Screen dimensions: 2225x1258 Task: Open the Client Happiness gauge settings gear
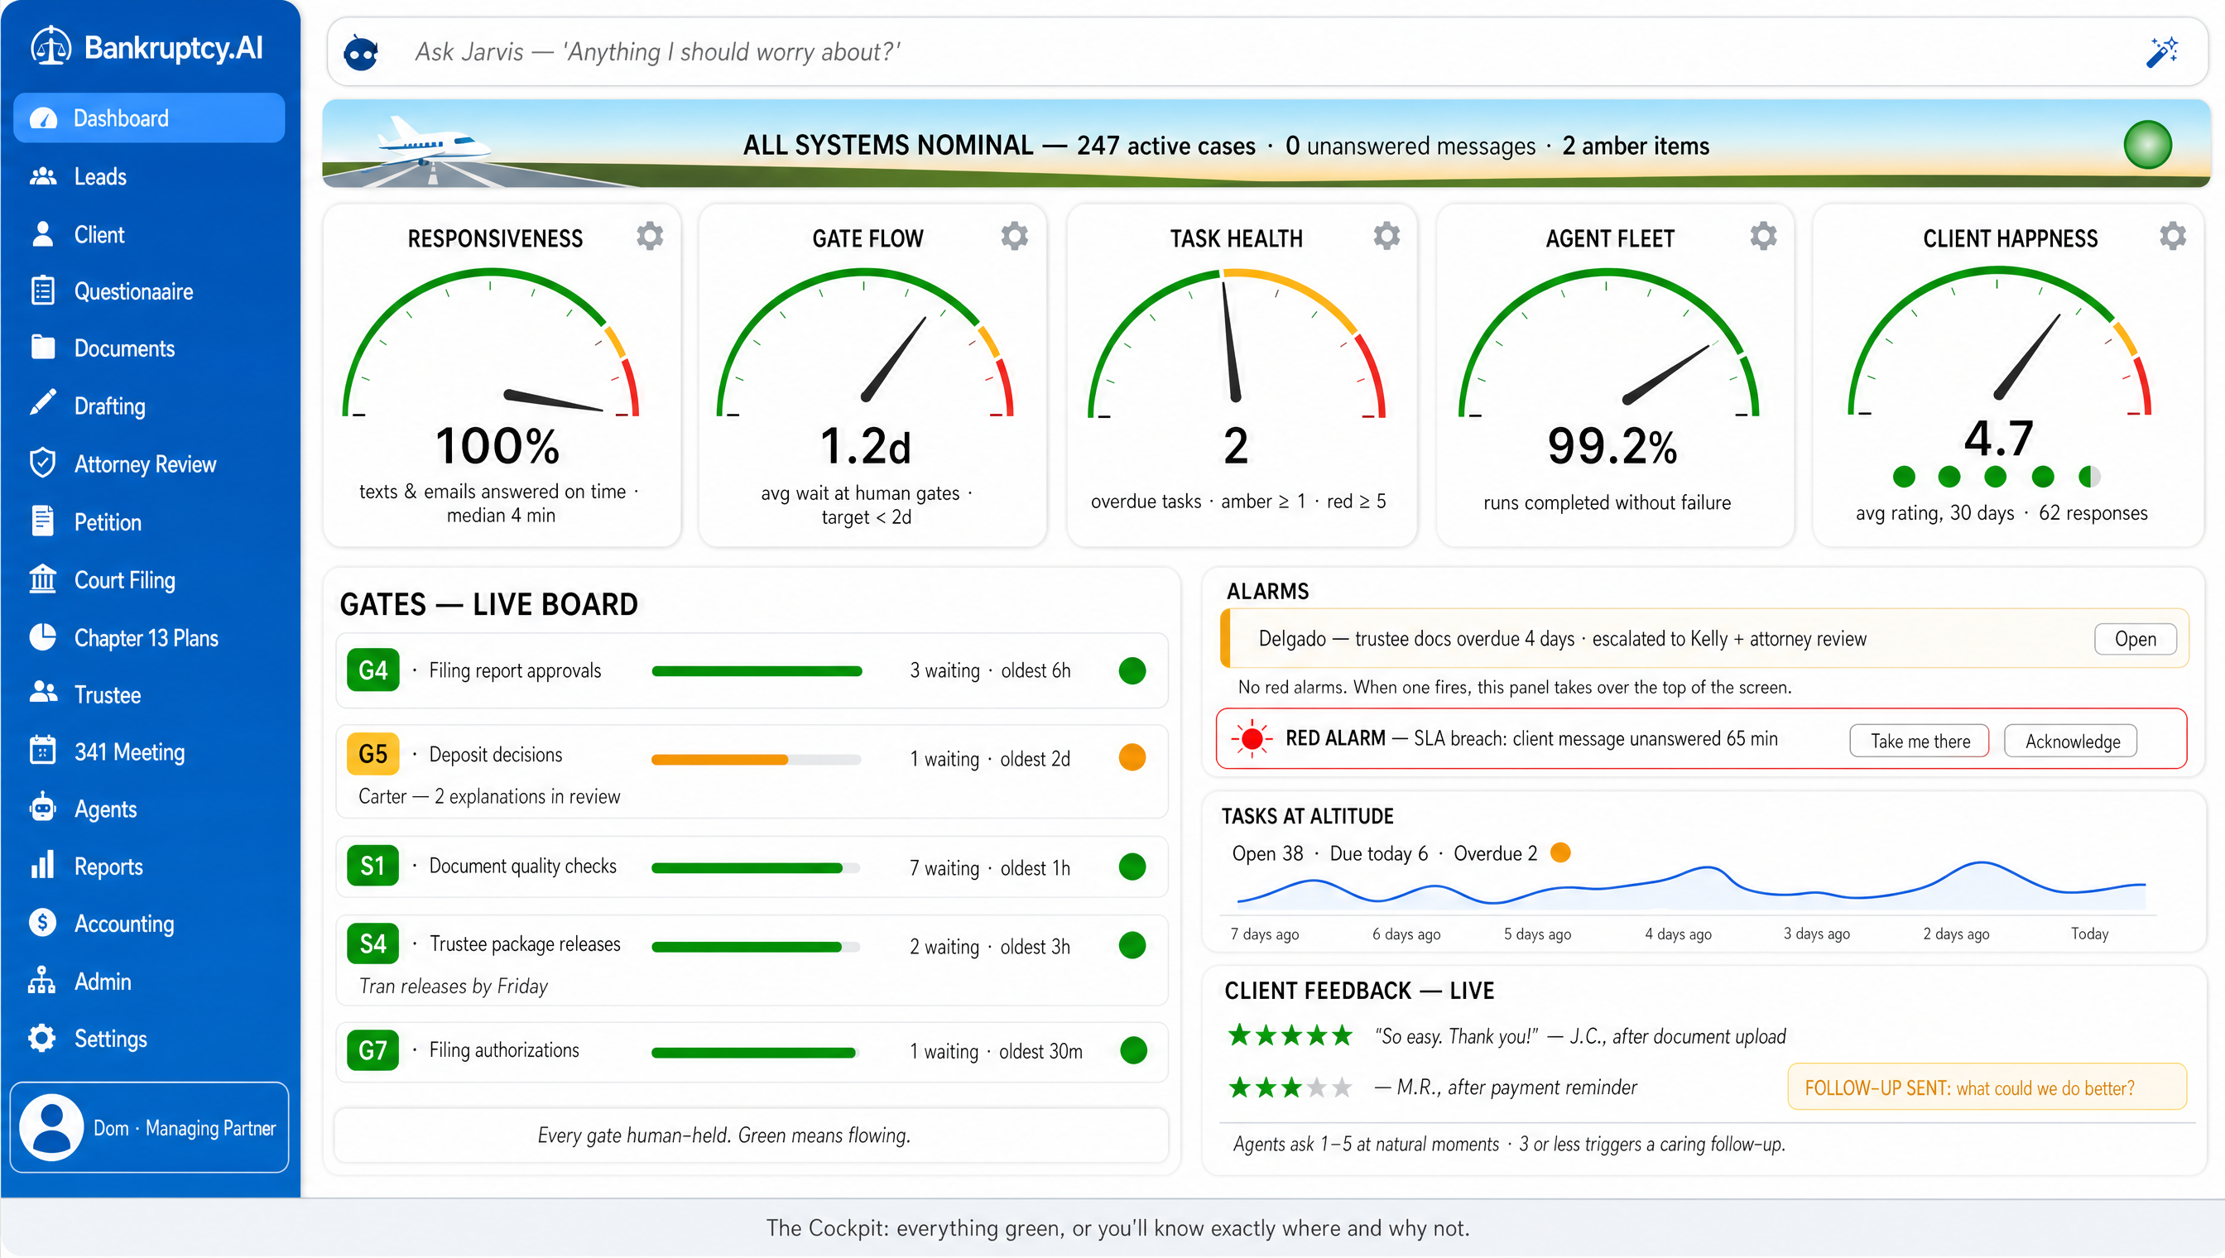click(x=2172, y=236)
